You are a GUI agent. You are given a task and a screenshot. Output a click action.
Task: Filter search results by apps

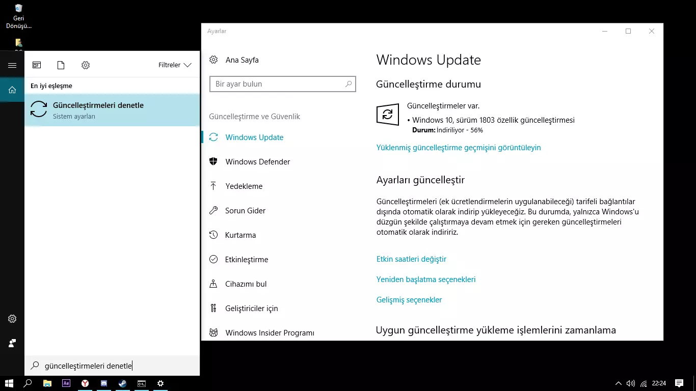pyautogui.click(x=37, y=65)
